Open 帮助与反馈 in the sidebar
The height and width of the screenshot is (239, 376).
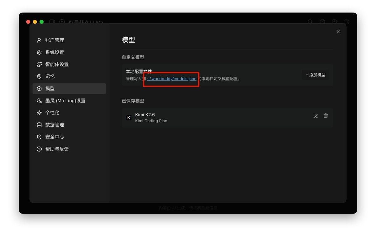[69, 149]
